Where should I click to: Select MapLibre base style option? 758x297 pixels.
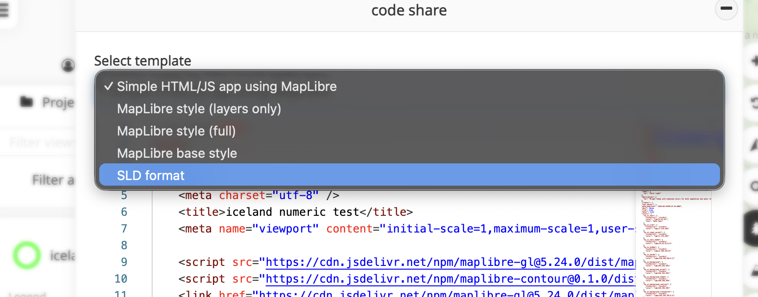tap(409, 153)
